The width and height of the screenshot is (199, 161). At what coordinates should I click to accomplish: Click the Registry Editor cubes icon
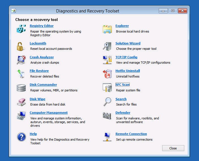(x=21, y=29)
